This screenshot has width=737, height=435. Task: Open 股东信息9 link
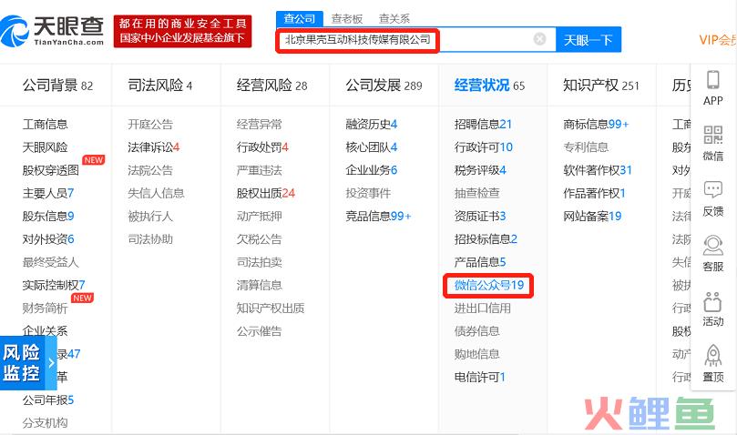tap(48, 216)
